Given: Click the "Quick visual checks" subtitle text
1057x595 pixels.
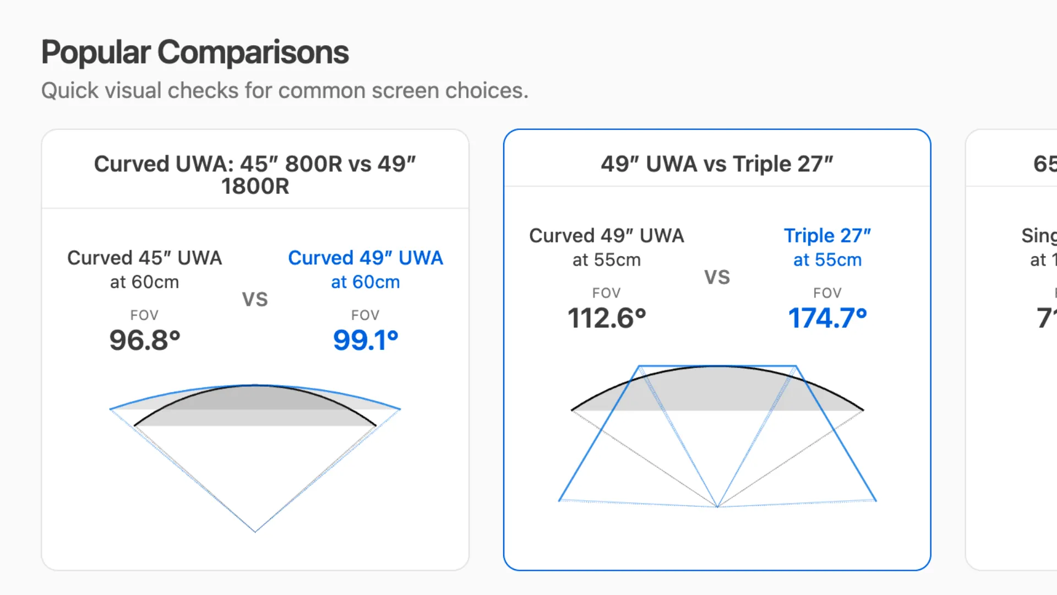Looking at the screenshot, I should point(285,90).
